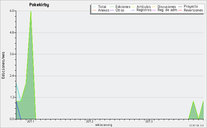The image size is (207, 128).
Task: Click the Pokekirby chart title
Action: (x=39, y=5)
